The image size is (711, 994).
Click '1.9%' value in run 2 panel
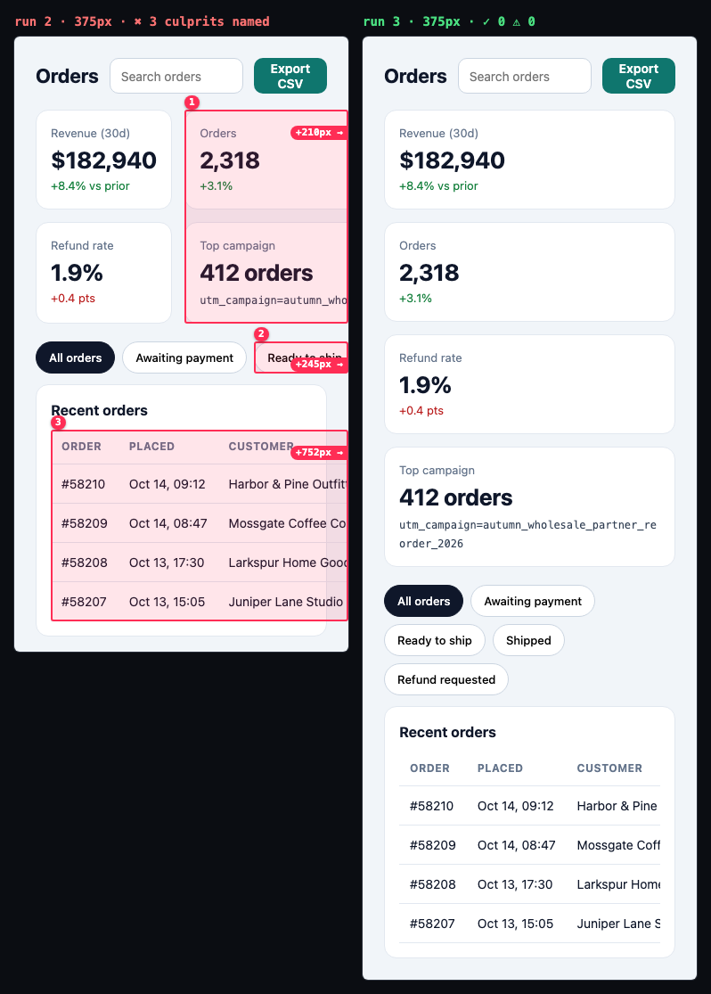77,273
